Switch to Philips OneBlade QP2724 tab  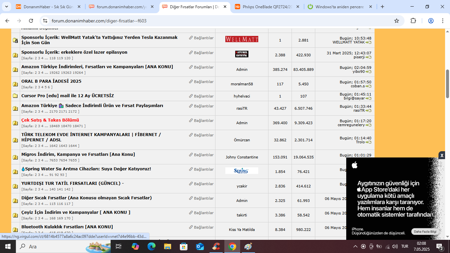point(267,7)
